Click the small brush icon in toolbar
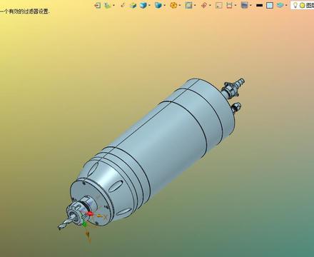 pyautogui.click(x=123, y=5)
